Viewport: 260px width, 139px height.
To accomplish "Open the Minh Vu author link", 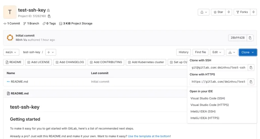I will [x=21, y=40].
